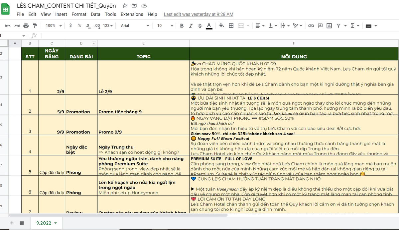The width and height of the screenshot is (399, 230).
Task: Click the document title to rename
Action: (x=66, y=6)
